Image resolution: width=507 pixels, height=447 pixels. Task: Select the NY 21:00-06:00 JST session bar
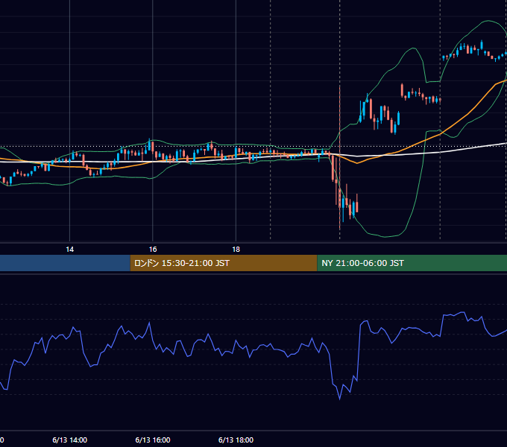tap(412, 263)
